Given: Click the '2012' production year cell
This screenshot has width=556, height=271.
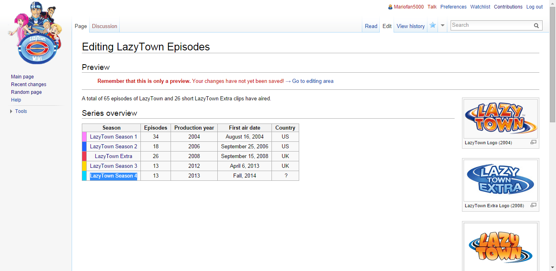Looking at the screenshot, I should 194,166.
